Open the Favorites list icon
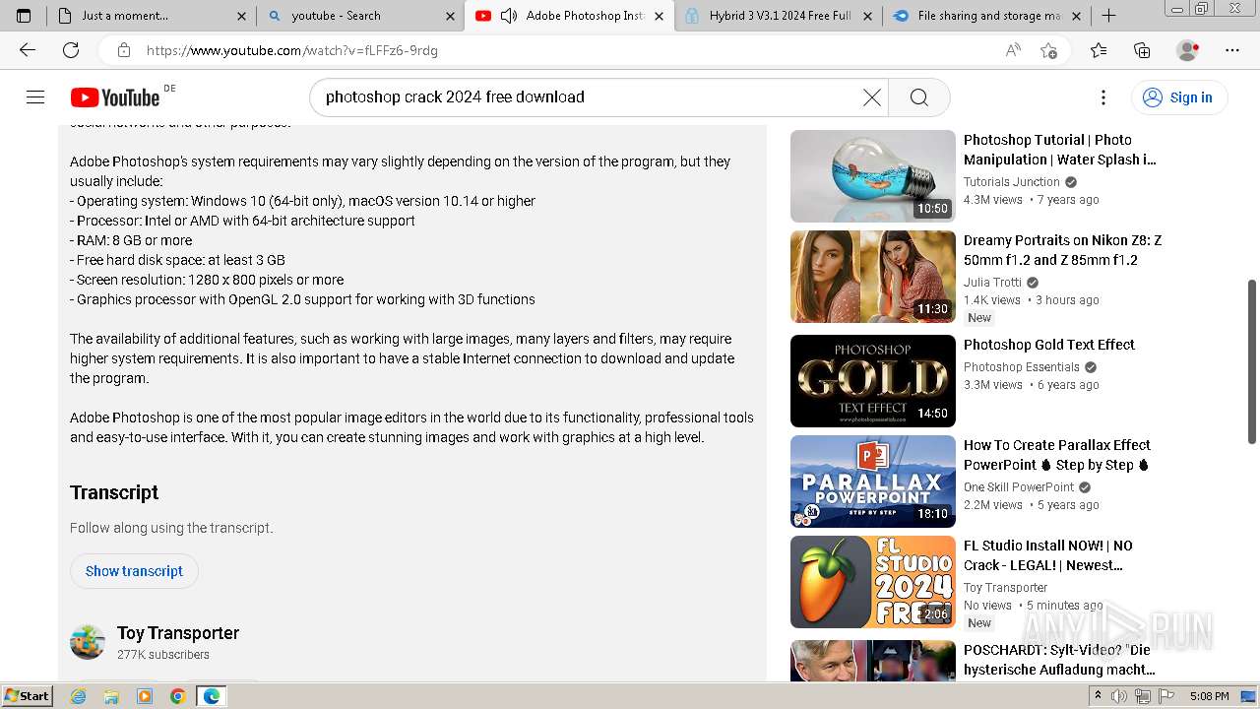This screenshot has height=709, width=1260. click(1099, 50)
